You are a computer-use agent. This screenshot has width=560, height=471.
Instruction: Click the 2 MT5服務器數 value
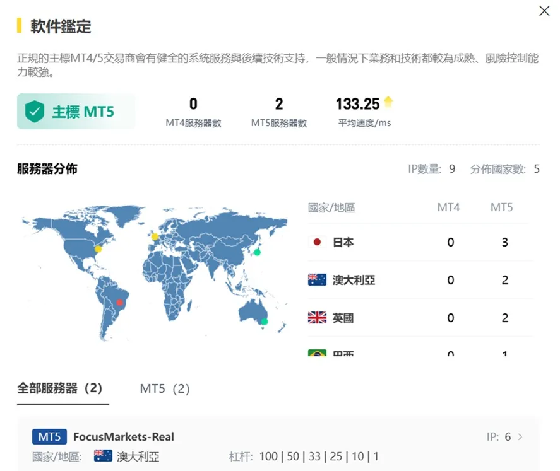point(279,104)
